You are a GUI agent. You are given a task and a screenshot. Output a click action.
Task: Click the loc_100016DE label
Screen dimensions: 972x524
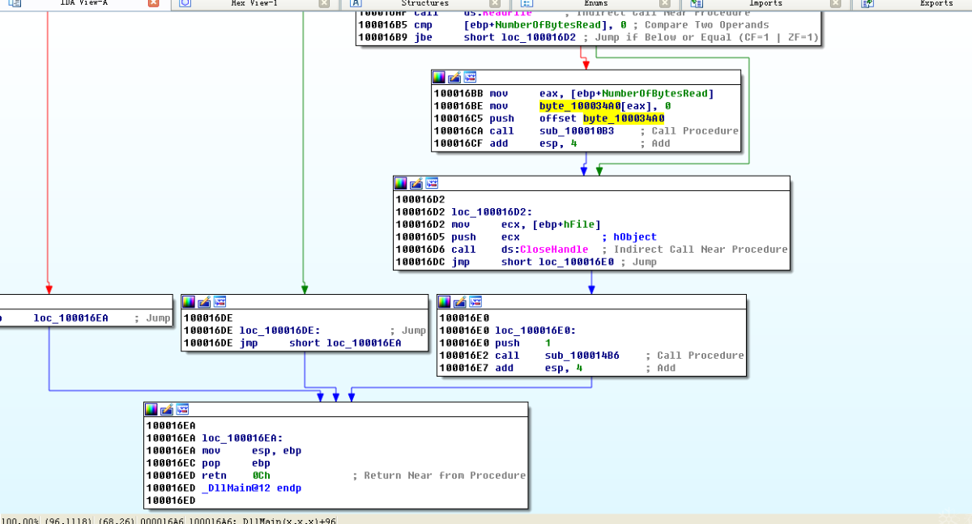point(279,330)
